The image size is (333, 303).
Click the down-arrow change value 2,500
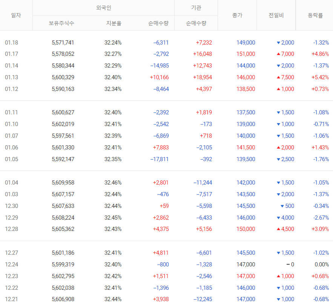(x=285, y=159)
